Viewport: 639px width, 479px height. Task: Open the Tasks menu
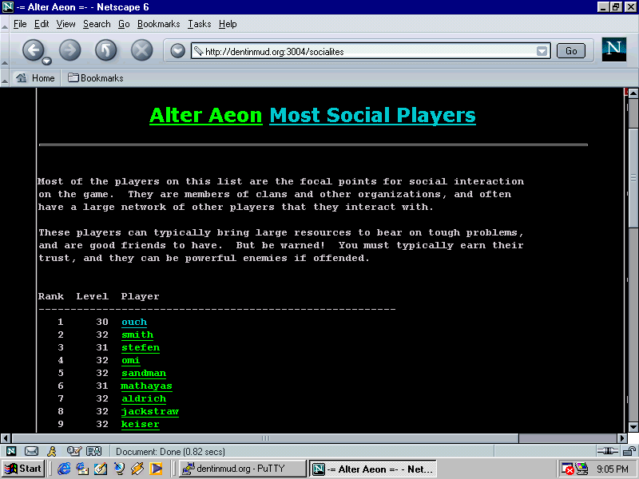[x=199, y=24]
